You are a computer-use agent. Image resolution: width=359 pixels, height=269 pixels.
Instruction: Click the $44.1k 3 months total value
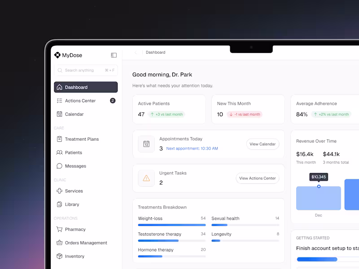click(x=331, y=154)
